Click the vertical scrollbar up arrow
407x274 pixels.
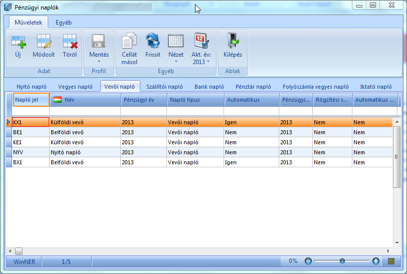tap(397, 122)
